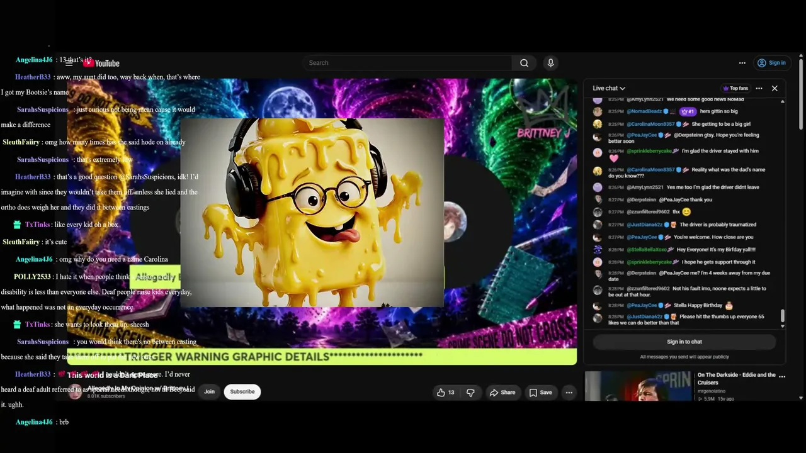Open more actions beside the Save button

(x=569, y=392)
